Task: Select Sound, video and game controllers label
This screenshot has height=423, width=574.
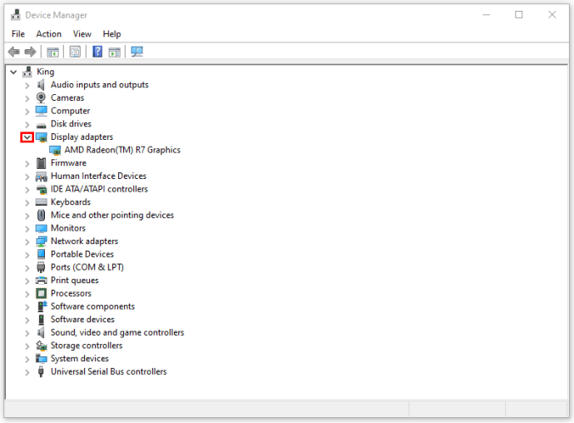Action: click(117, 332)
